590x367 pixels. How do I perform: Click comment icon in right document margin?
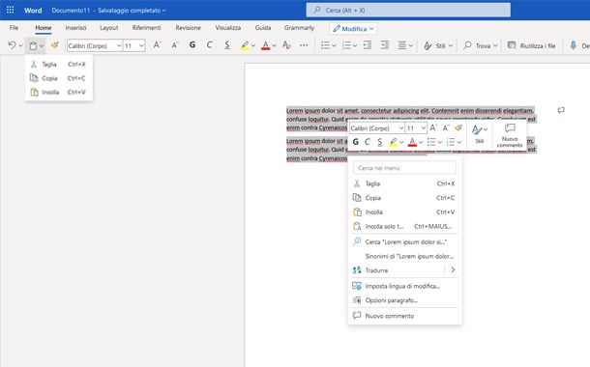coord(561,110)
